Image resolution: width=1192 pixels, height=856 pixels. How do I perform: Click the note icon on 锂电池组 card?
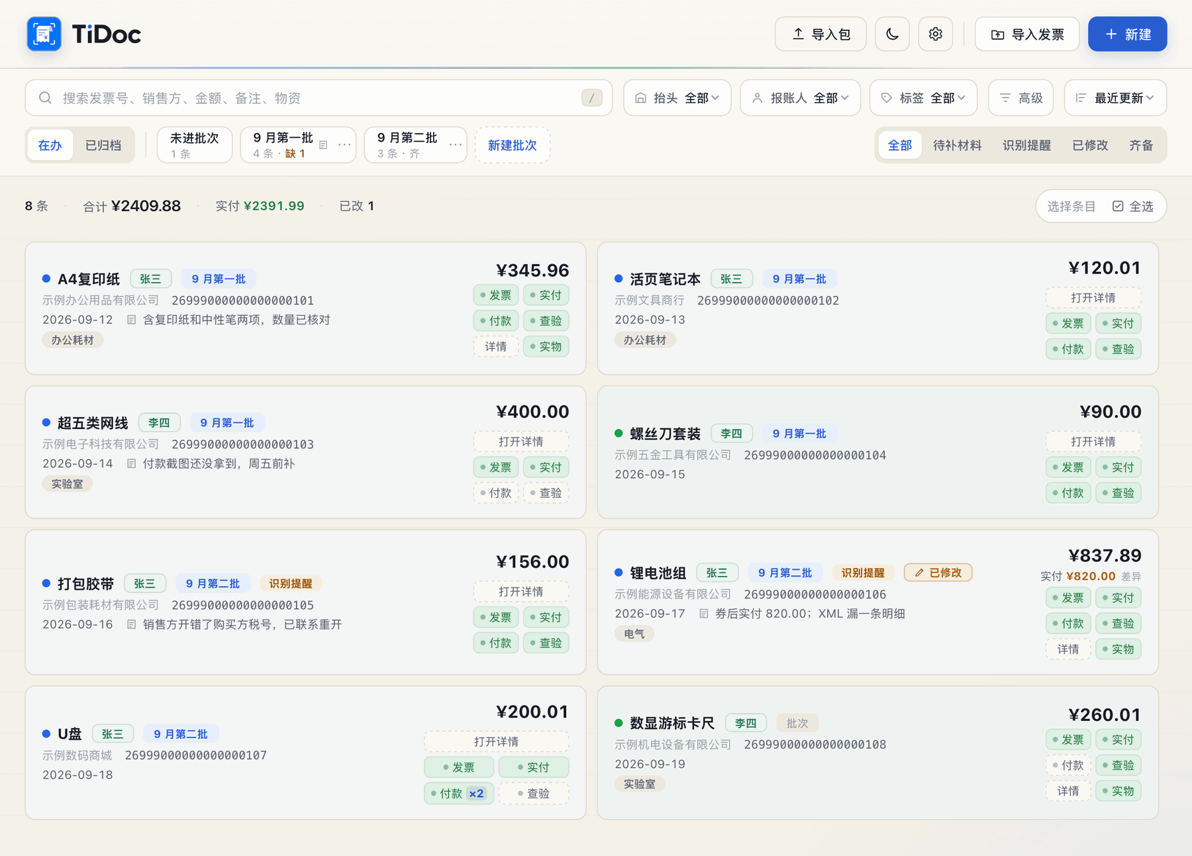(703, 614)
